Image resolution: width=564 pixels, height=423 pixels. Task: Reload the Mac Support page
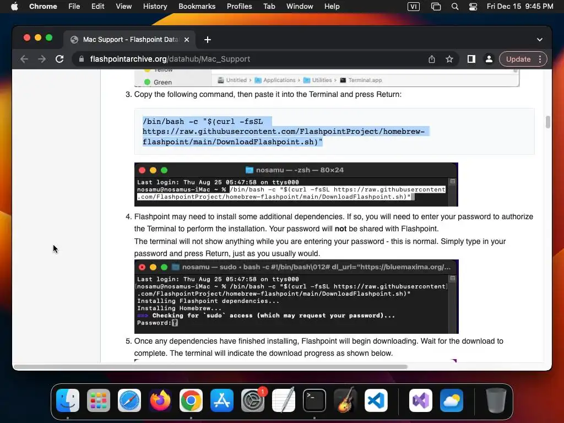pyautogui.click(x=59, y=59)
